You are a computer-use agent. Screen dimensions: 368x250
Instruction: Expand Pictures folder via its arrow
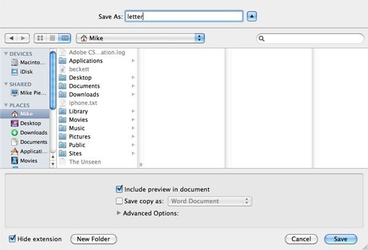coord(133,137)
